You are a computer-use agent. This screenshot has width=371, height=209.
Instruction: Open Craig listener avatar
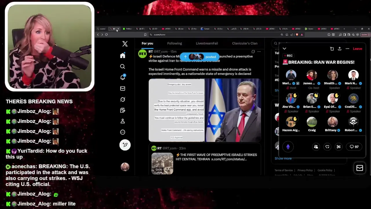tap(312, 122)
